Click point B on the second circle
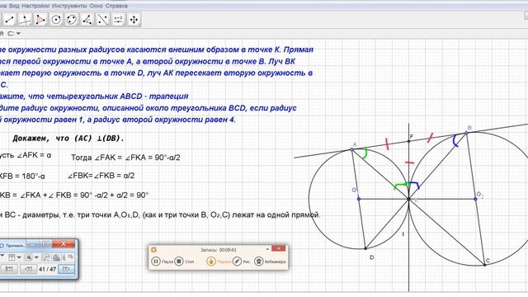The image size is (528, 297). pos(466,133)
